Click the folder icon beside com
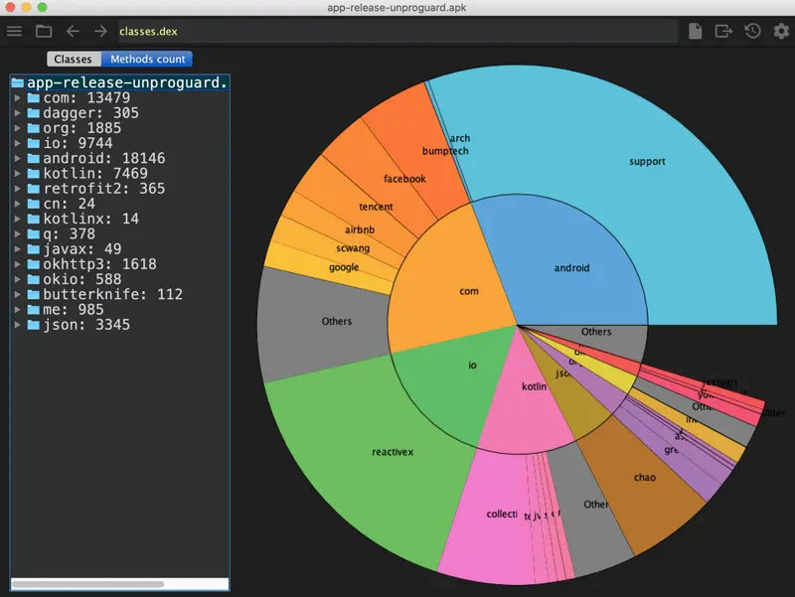Image resolution: width=795 pixels, height=597 pixels. [x=34, y=97]
